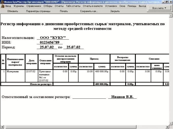Open the Журналы menu

[x=19, y=6]
